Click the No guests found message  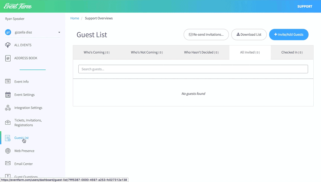point(193,93)
